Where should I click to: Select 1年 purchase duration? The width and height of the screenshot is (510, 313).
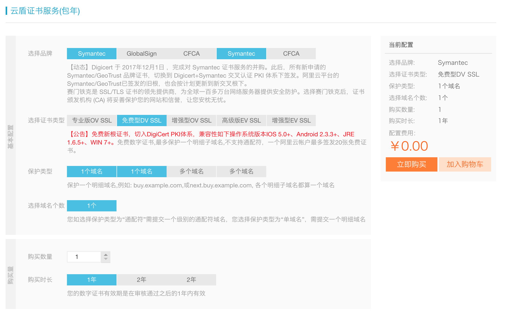tap(92, 280)
